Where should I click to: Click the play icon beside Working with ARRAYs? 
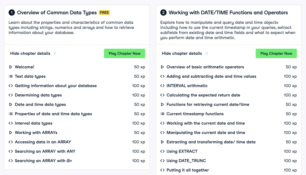11,133
